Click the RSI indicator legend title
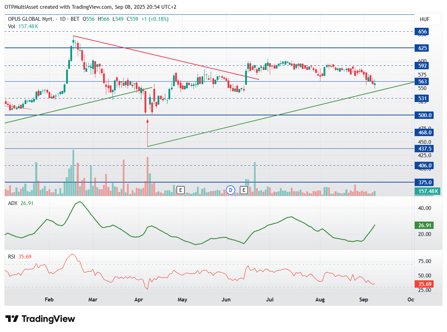The height and width of the screenshot is (332, 447). tap(12, 257)
